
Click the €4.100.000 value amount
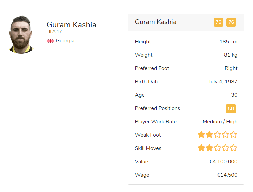click(x=223, y=162)
